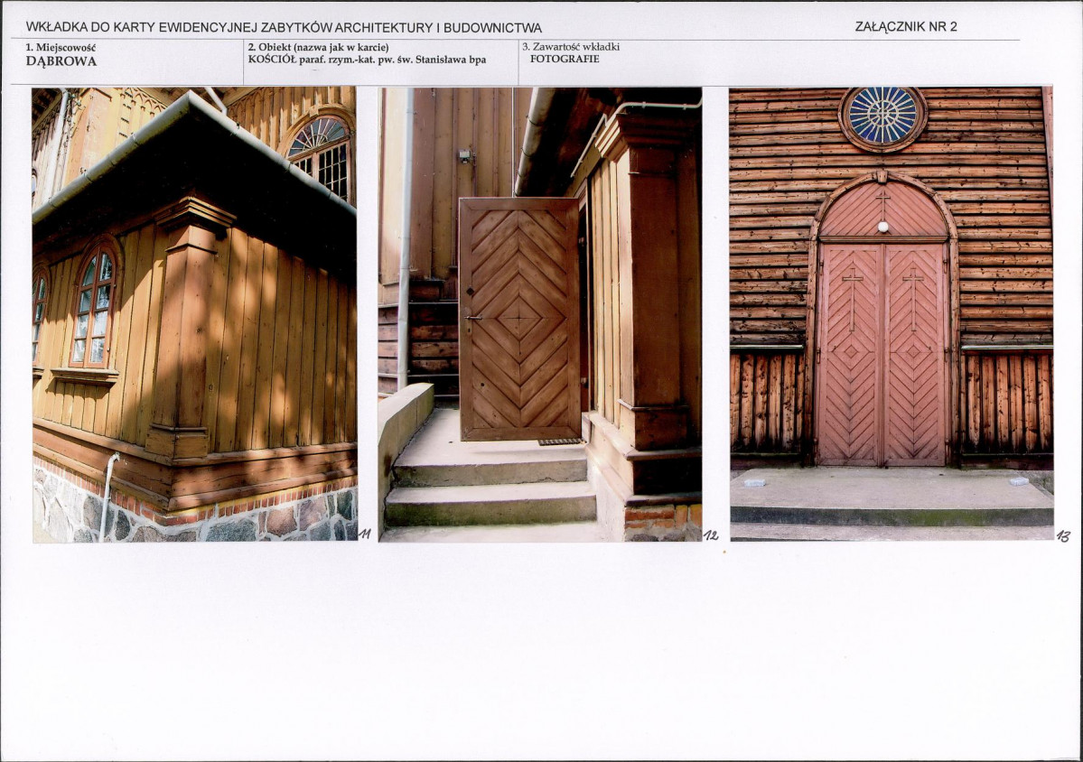Click the handwritten number 12
Image resolution: width=1083 pixels, height=762 pixels.
pos(711,534)
